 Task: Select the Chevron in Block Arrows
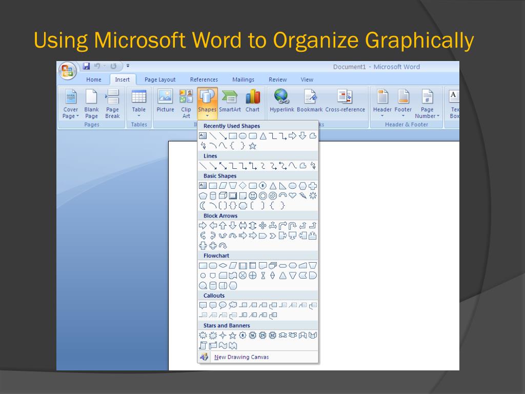tap(273, 235)
